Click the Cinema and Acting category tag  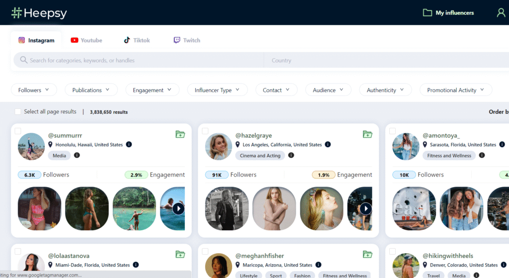click(x=260, y=156)
